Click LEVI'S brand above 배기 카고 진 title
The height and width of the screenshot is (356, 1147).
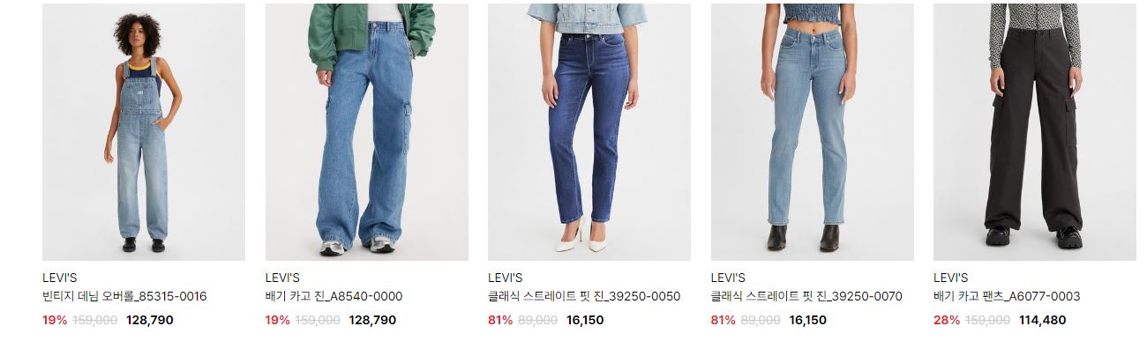tap(283, 278)
